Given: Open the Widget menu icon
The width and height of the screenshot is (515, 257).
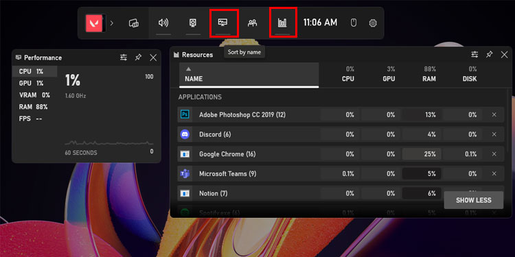Looking at the screenshot, I should 134,23.
